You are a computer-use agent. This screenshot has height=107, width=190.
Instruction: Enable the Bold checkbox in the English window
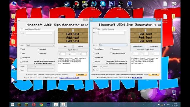tap(21, 49)
